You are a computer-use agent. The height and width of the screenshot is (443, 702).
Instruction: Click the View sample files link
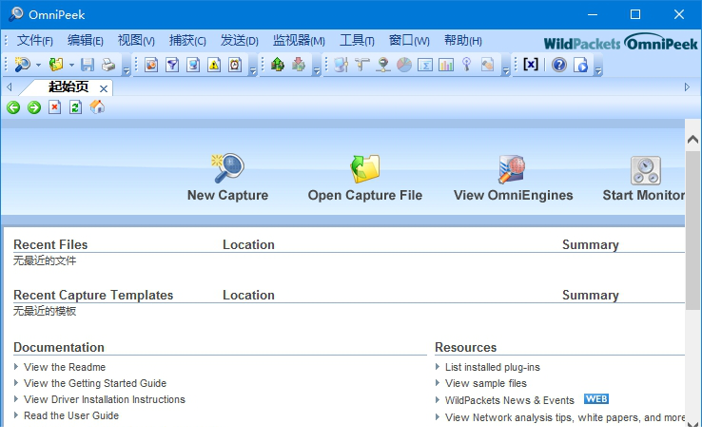(486, 383)
